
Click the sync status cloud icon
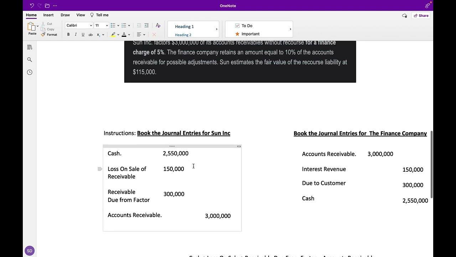coord(404,16)
